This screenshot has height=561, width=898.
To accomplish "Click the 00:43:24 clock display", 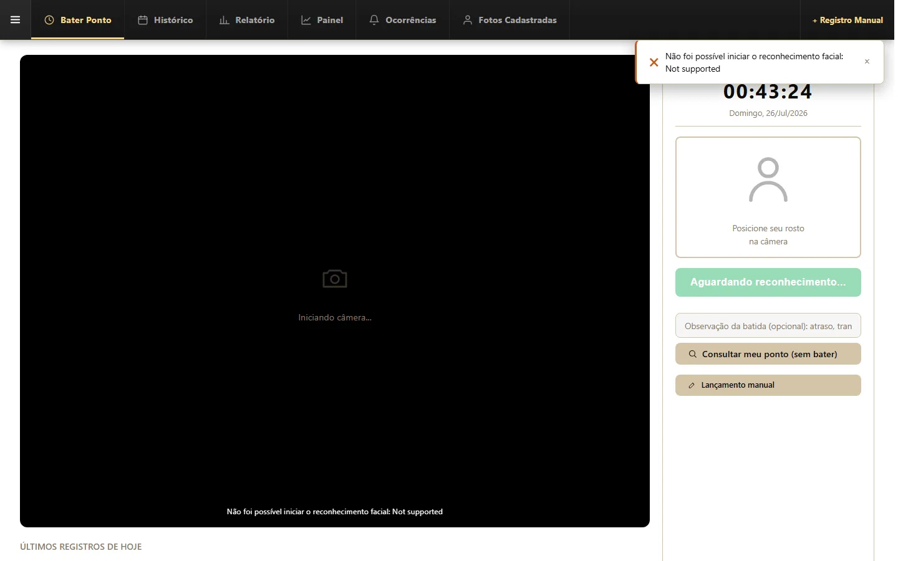I will (x=768, y=92).
